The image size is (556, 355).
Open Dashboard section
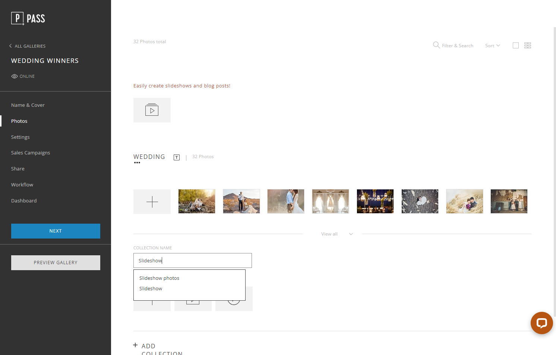(x=24, y=201)
